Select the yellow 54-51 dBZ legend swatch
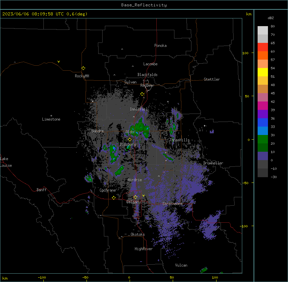The image size is (288, 282). tap(263, 72)
